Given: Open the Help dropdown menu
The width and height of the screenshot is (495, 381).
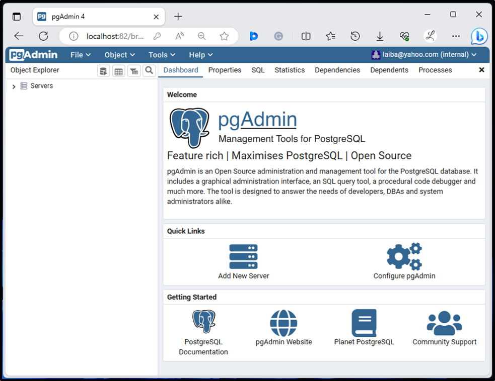Looking at the screenshot, I should 200,55.
